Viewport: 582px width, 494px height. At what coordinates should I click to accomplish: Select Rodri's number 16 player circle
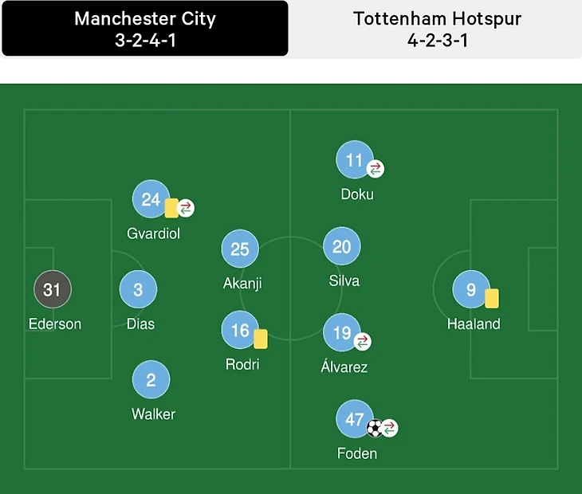point(240,331)
